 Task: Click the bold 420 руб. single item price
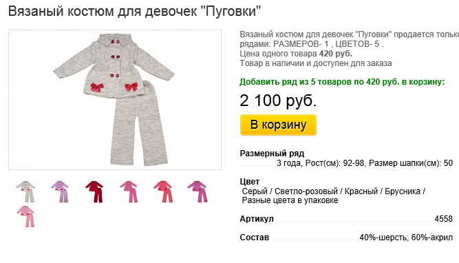point(335,54)
